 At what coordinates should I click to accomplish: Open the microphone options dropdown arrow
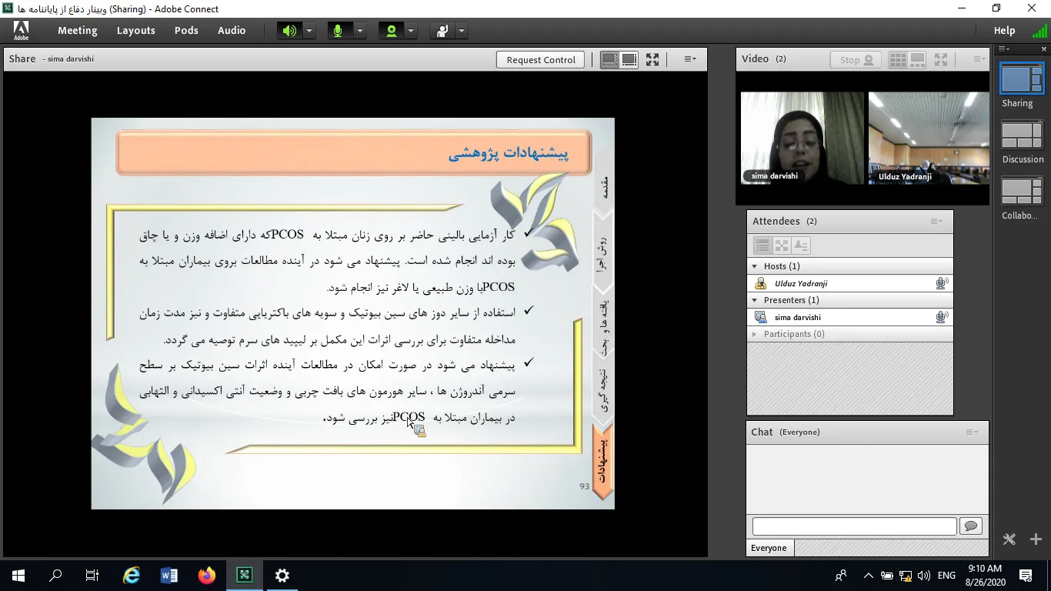tap(360, 31)
